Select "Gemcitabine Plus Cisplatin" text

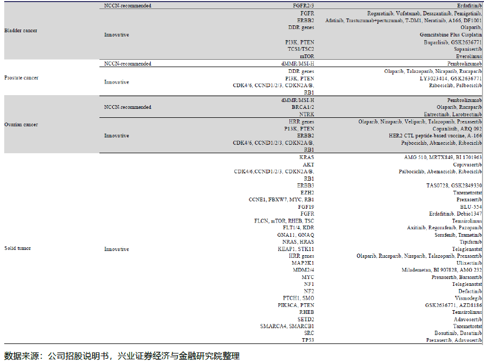tap(451, 35)
